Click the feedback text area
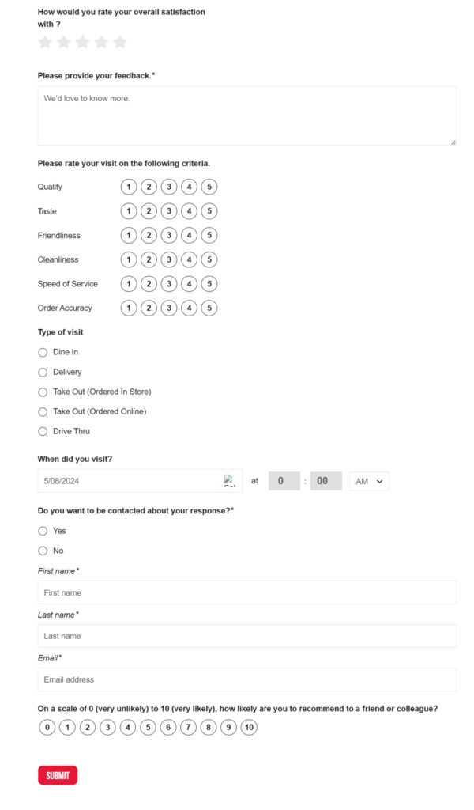 (246, 115)
